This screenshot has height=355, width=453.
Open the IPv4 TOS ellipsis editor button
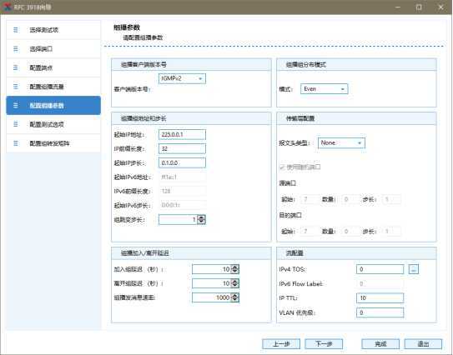[x=414, y=269]
